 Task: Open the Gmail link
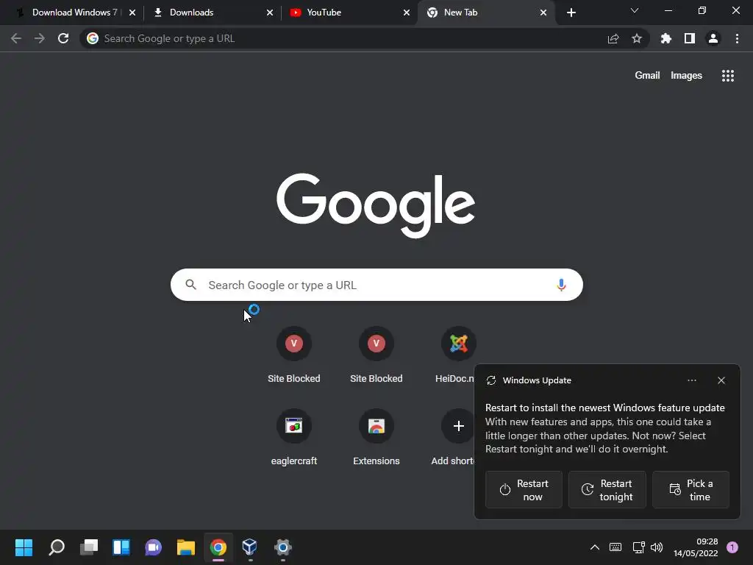pyautogui.click(x=647, y=76)
